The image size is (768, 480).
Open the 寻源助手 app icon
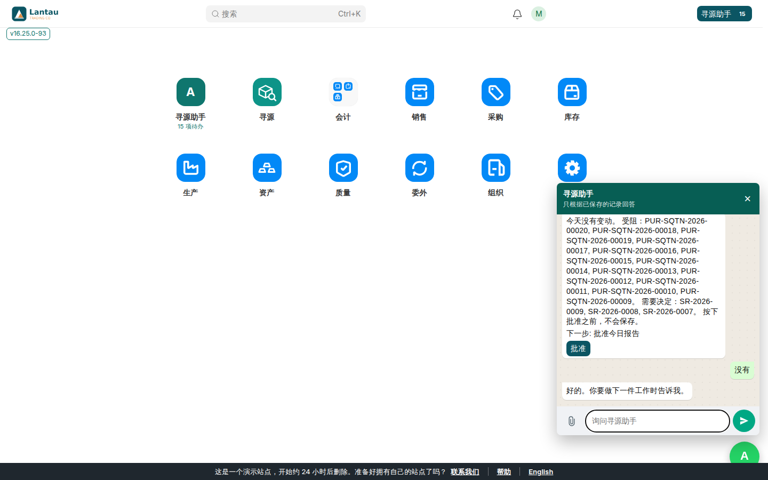(x=190, y=92)
